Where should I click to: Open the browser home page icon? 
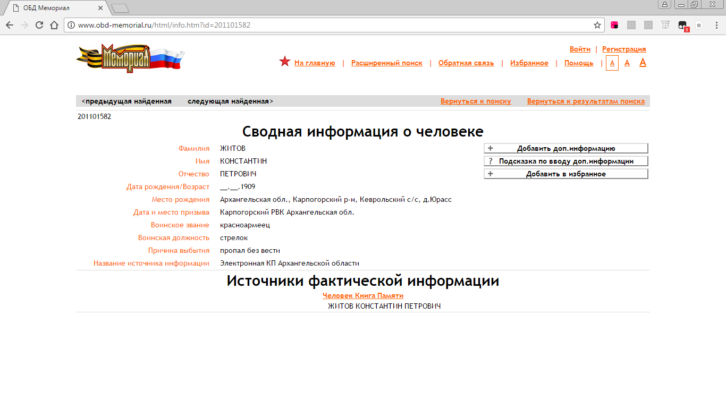tap(54, 25)
